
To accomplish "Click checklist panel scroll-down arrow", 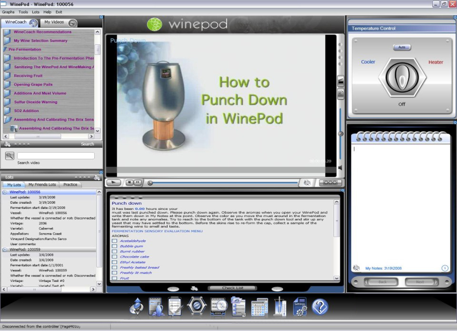I will click(337, 279).
